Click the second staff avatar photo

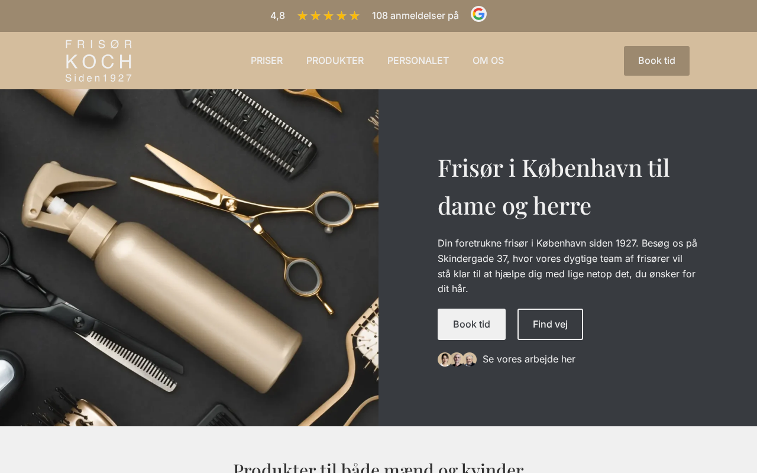(457, 359)
